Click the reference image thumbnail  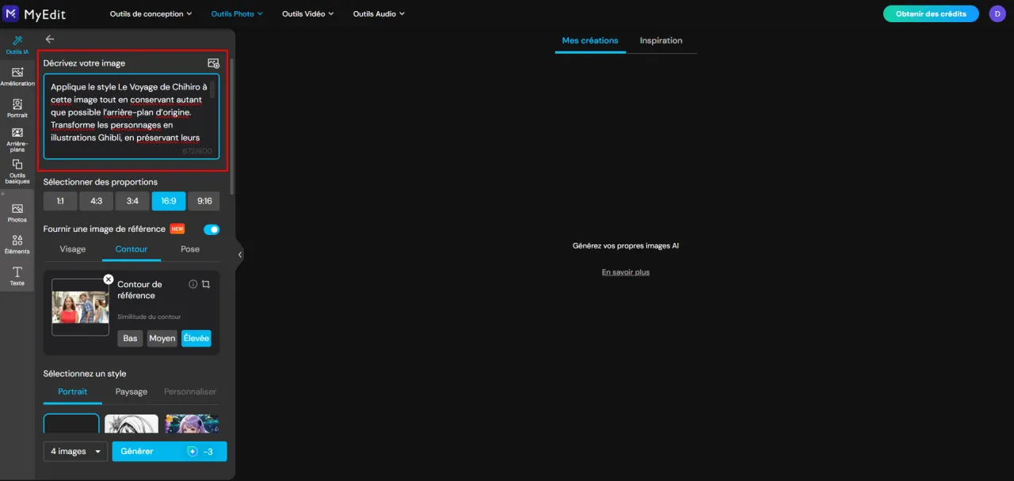pyautogui.click(x=80, y=307)
